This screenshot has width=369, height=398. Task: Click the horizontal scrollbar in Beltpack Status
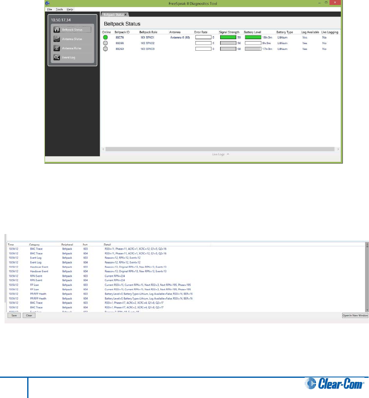(220, 149)
